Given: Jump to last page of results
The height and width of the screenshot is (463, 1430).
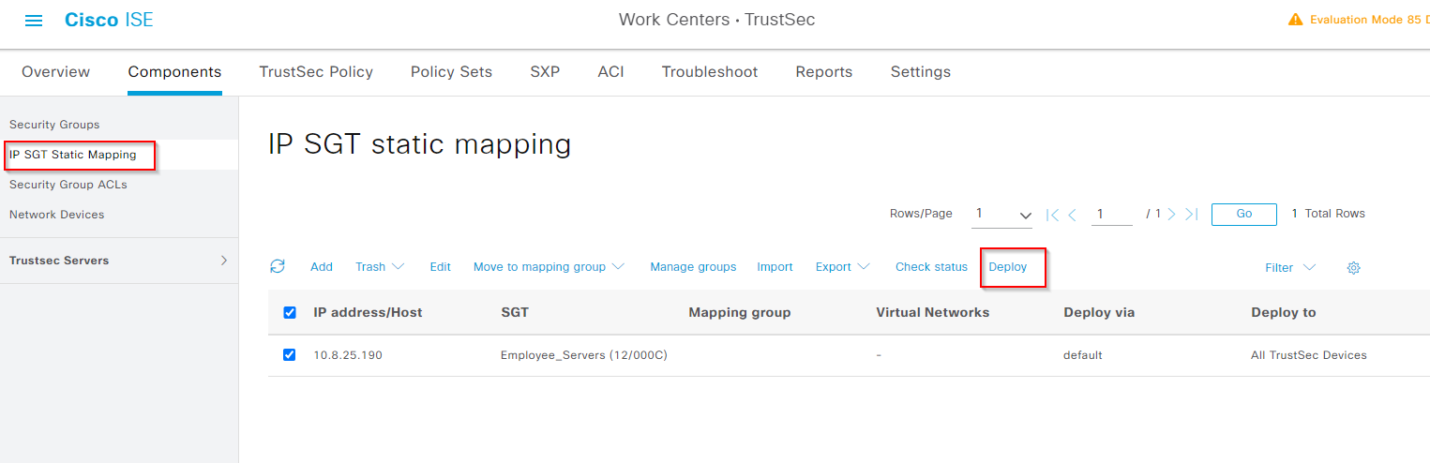Looking at the screenshot, I should (1191, 214).
